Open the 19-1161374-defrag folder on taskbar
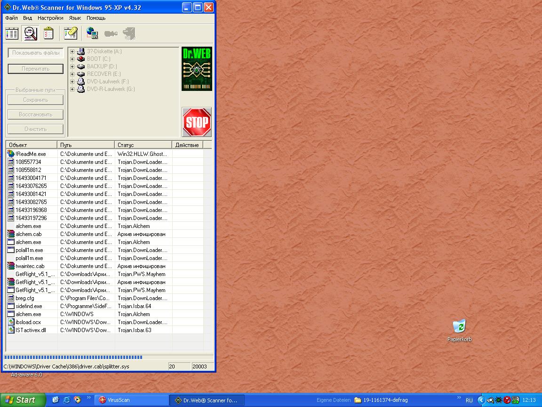542x407 pixels. [x=381, y=400]
